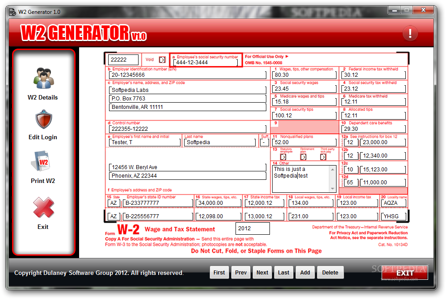
Task: Click the W2 Generator title bar app icon
Action: (x=12, y=12)
